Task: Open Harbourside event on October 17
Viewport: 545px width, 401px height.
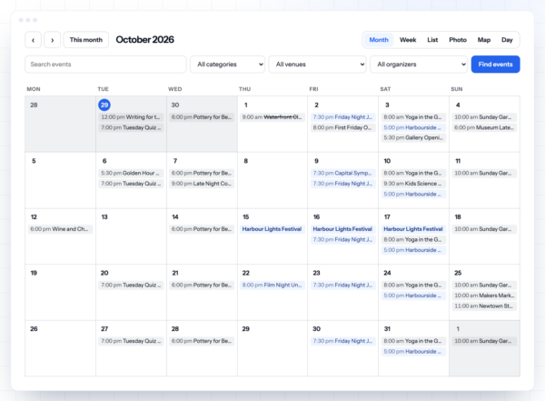Action: coord(413,250)
